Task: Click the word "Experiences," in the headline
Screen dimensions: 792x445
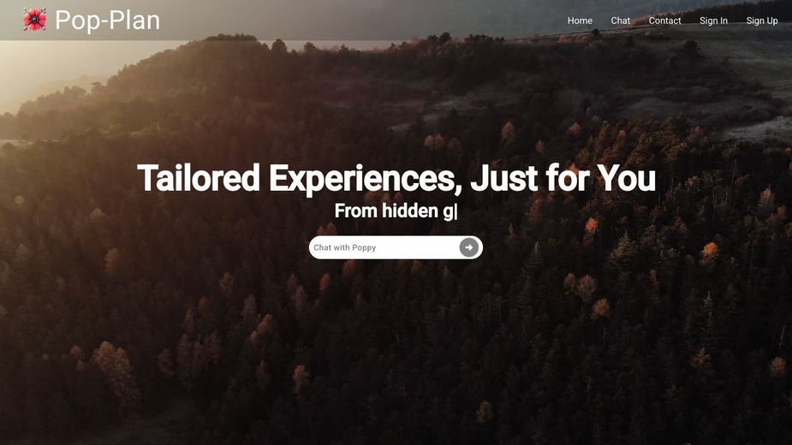Action: (366, 180)
